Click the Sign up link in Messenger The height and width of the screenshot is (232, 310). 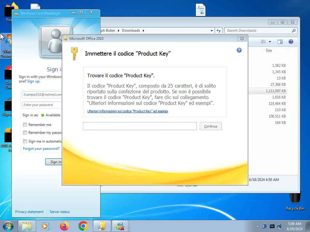[x=33, y=81]
